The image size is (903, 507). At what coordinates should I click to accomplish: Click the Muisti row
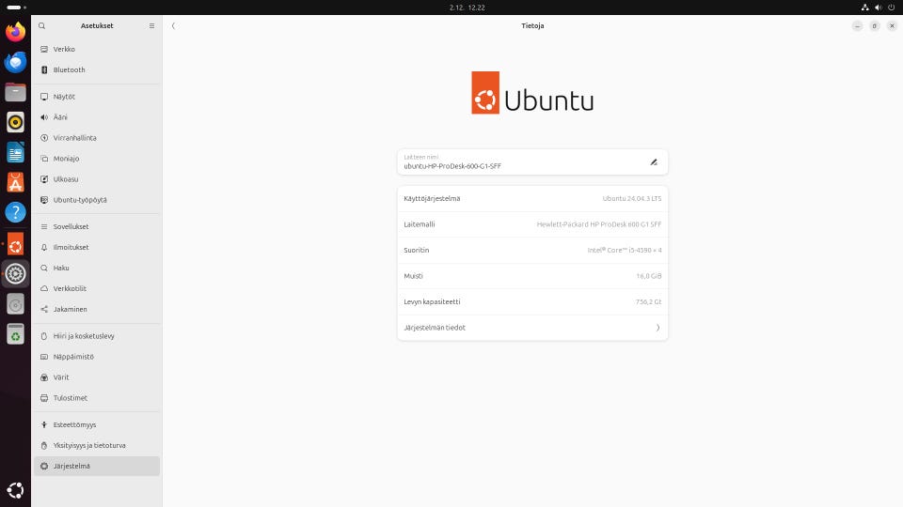pyautogui.click(x=532, y=276)
